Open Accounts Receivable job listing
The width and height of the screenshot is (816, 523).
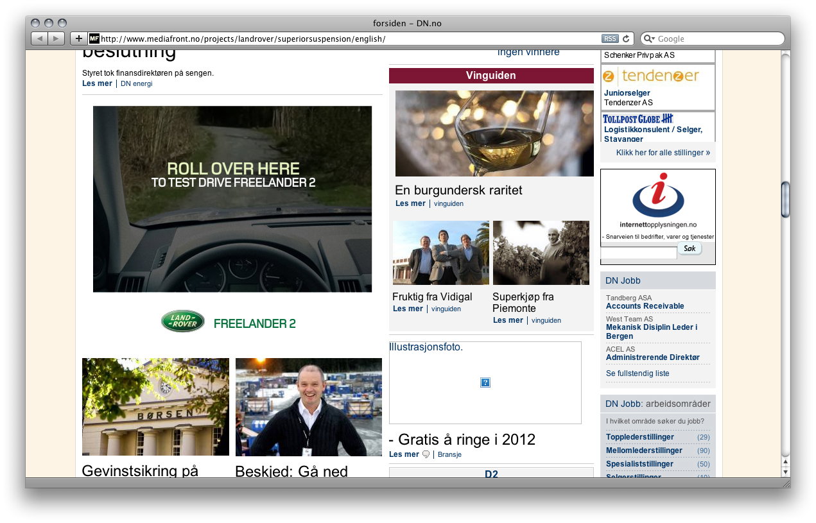point(645,306)
